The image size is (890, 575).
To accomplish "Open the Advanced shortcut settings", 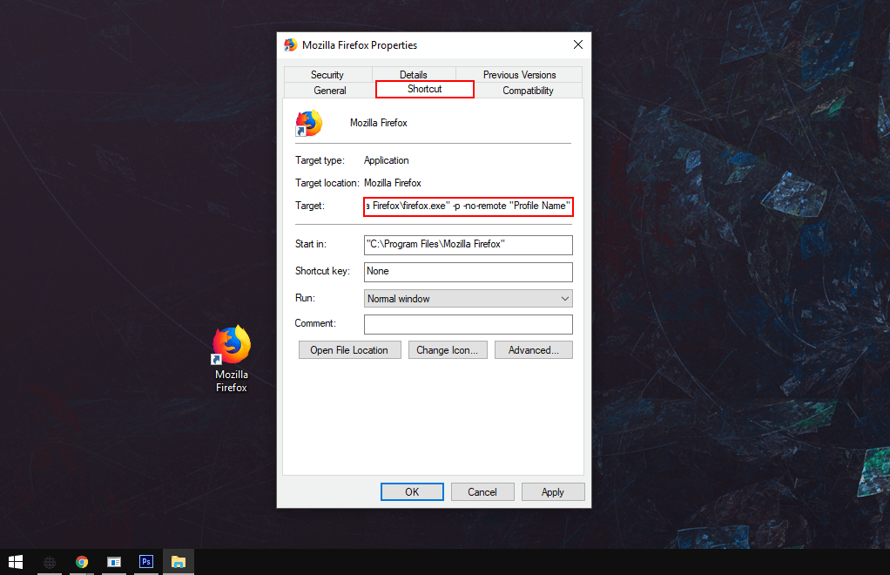I will [x=534, y=350].
